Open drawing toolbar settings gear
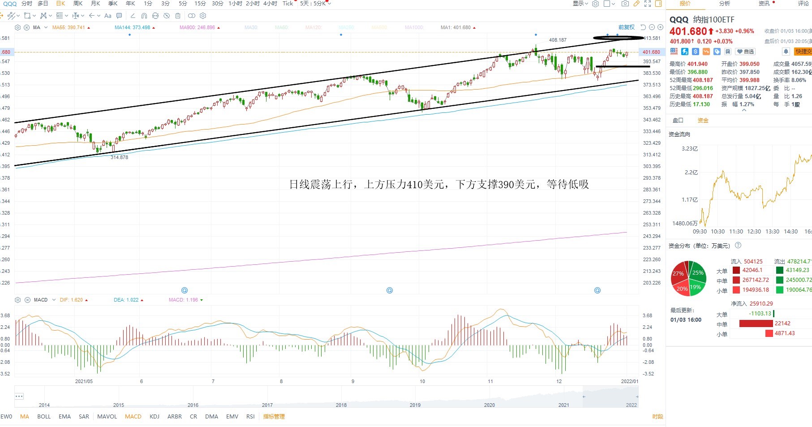The height and width of the screenshot is (427, 812). click(203, 16)
